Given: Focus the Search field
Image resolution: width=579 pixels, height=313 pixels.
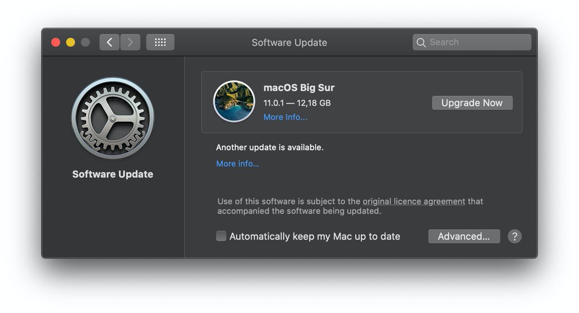Looking at the screenshot, I should (472, 42).
